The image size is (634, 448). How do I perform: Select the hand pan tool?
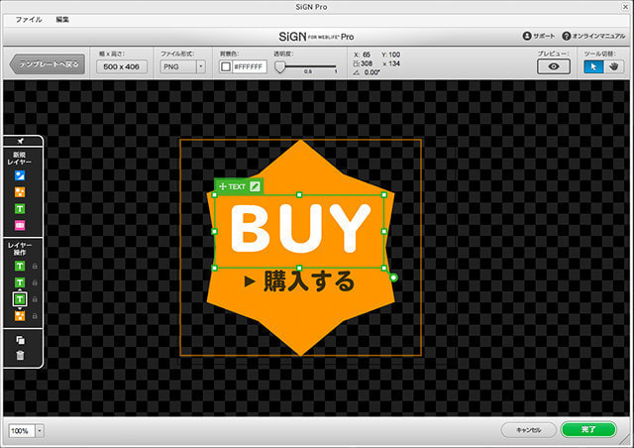(x=613, y=66)
